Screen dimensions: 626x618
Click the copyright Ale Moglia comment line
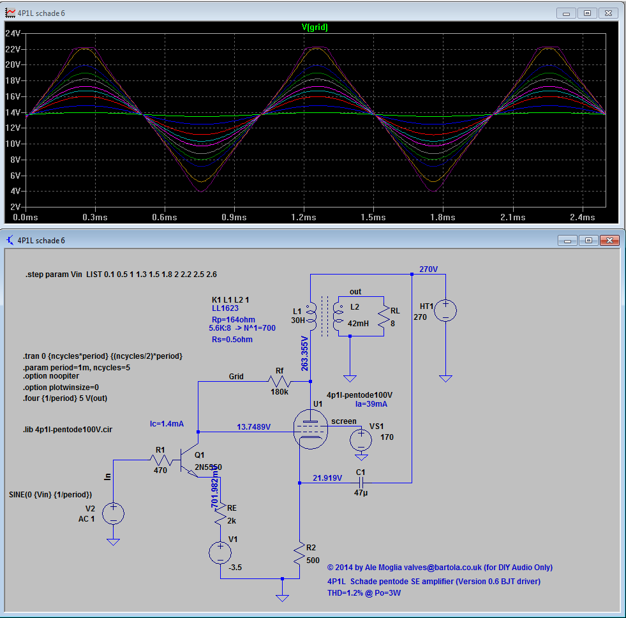point(440,568)
